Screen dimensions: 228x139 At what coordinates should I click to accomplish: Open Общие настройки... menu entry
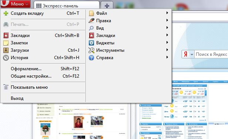[43, 76]
